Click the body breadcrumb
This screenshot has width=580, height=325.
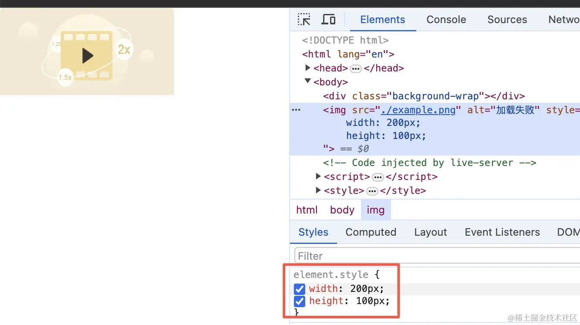click(342, 210)
